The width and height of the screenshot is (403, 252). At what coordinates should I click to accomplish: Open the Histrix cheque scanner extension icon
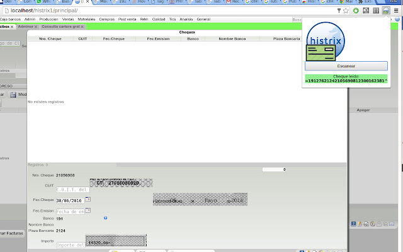386,11
